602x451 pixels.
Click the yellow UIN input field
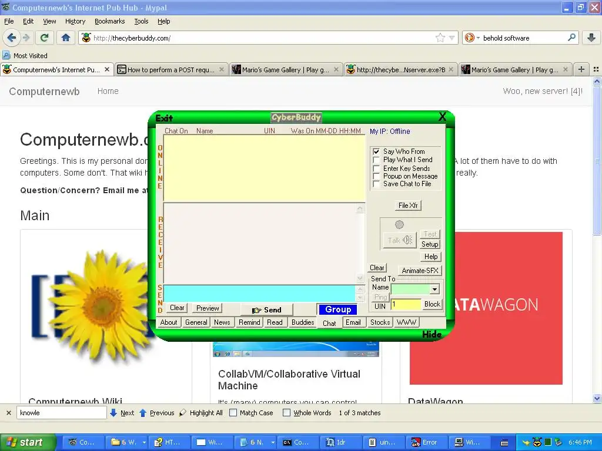[x=406, y=305]
